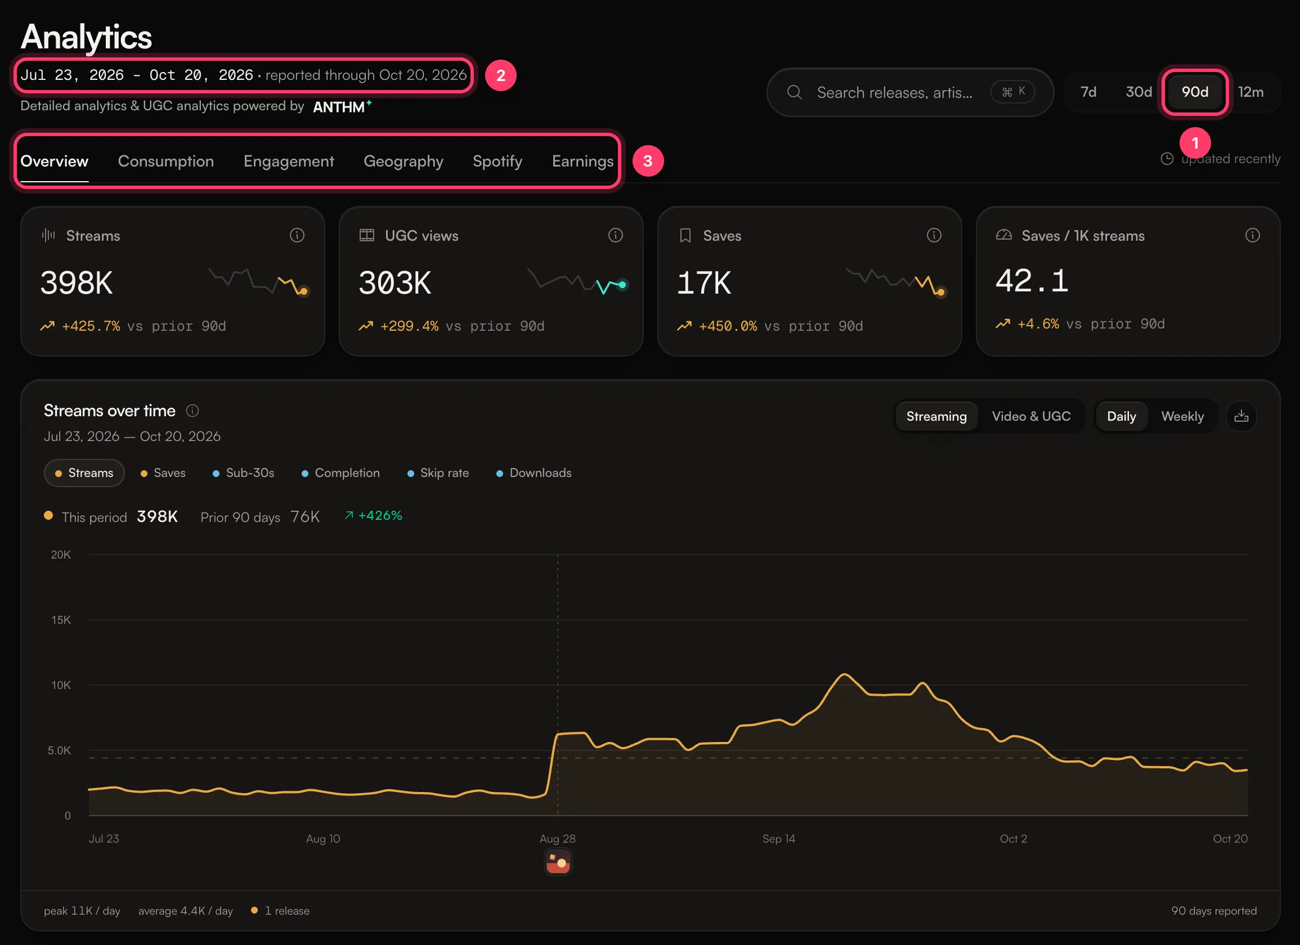This screenshot has height=945, width=1300.
Task: Open the Spotify tab
Action: [x=497, y=161]
